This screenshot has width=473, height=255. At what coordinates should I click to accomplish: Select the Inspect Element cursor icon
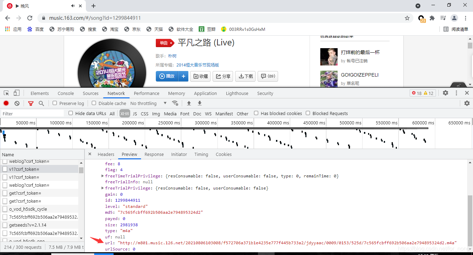click(6, 93)
